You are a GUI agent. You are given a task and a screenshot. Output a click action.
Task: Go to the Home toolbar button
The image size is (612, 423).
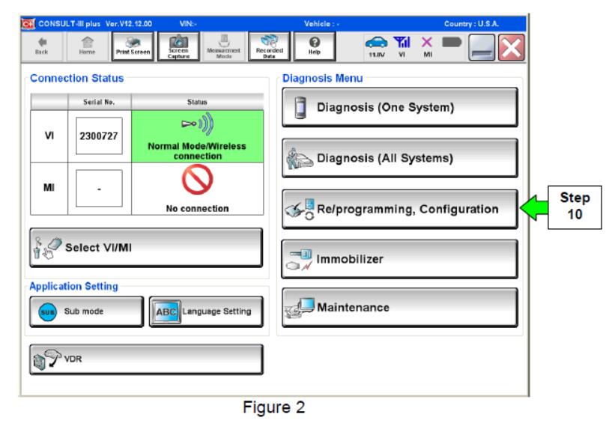[x=87, y=46]
